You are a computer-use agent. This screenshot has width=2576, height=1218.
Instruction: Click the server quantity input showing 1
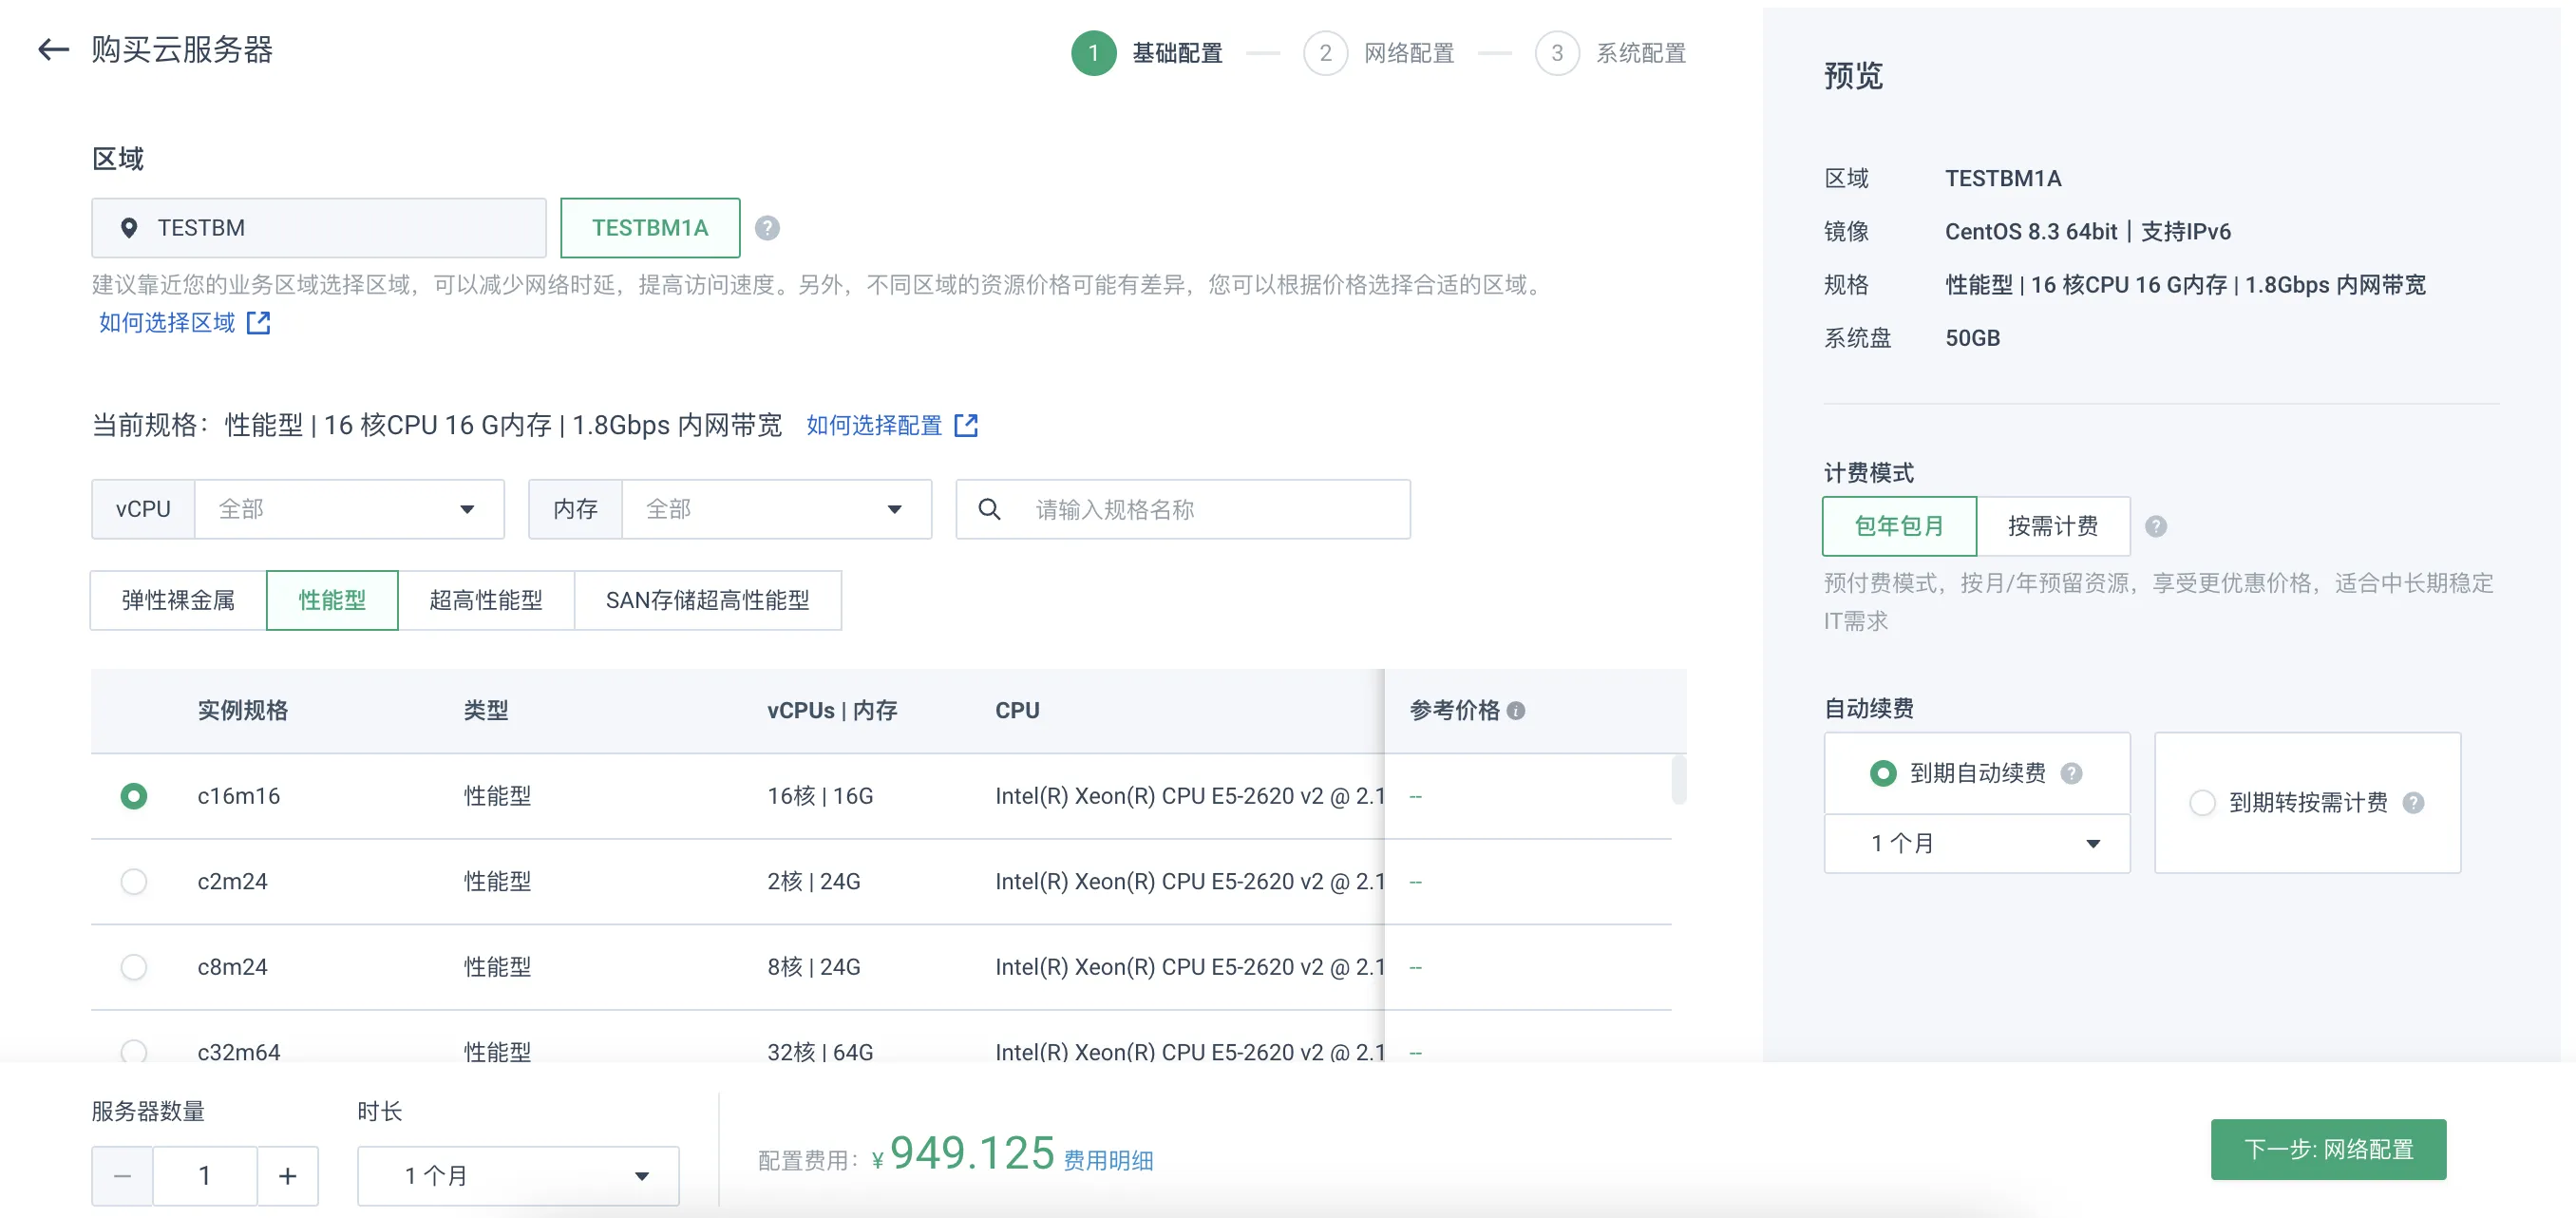[x=205, y=1176]
